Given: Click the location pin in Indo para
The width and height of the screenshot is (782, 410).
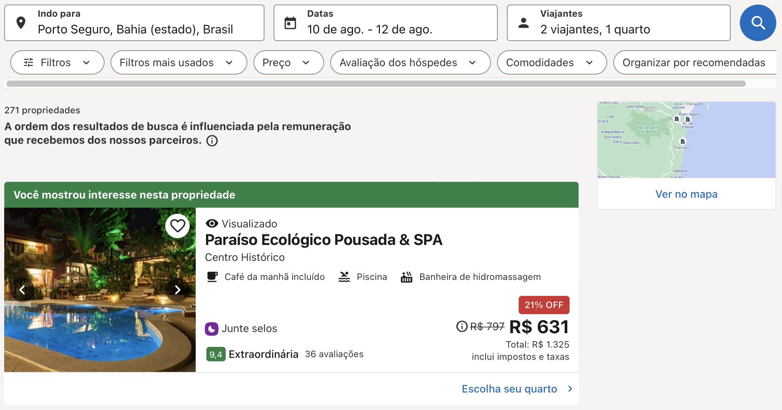Looking at the screenshot, I should (x=21, y=23).
